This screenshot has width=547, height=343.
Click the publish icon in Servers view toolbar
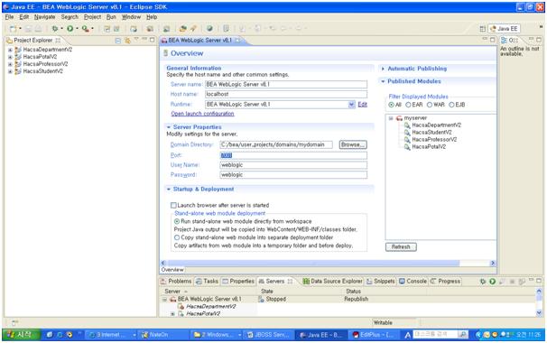[522, 282]
